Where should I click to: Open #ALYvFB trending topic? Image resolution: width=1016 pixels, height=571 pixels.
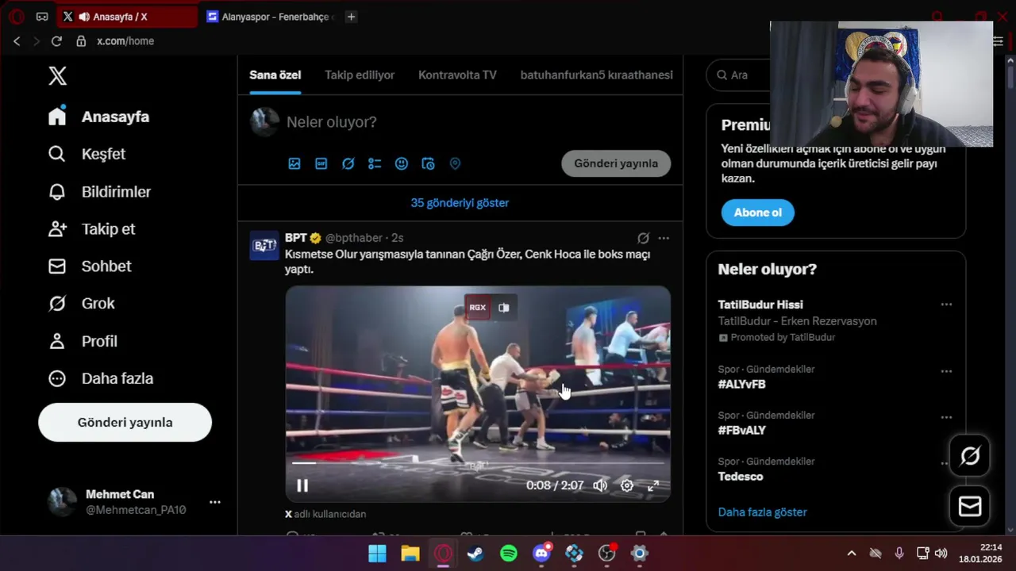(741, 385)
